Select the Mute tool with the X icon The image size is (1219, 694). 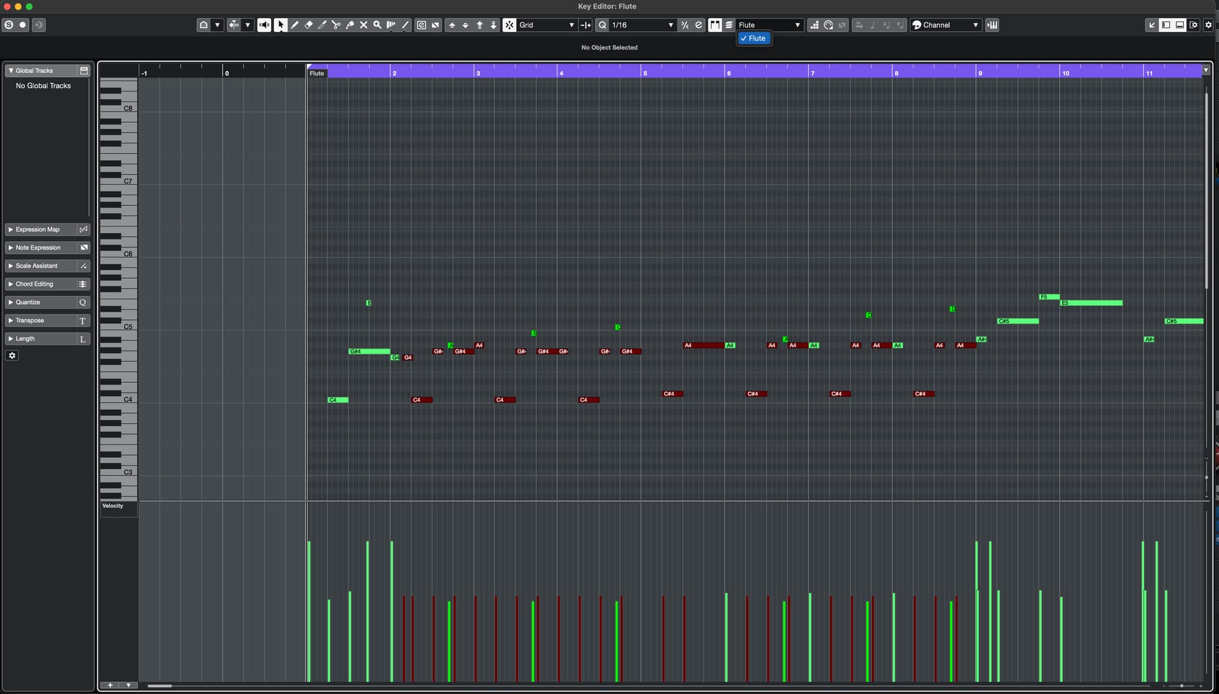coord(364,25)
